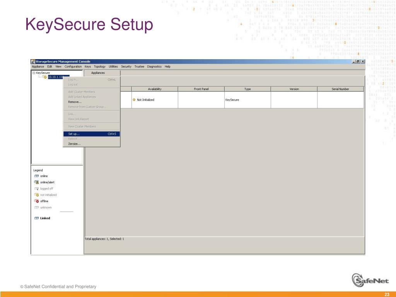Image resolution: width=396 pixels, height=297 pixels.
Task: Open the Security menu
Action: [x=126, y=67]
